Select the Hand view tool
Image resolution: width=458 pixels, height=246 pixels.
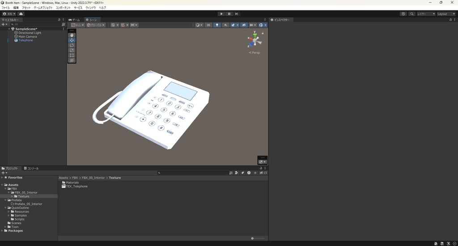click(x=72, y=35)
